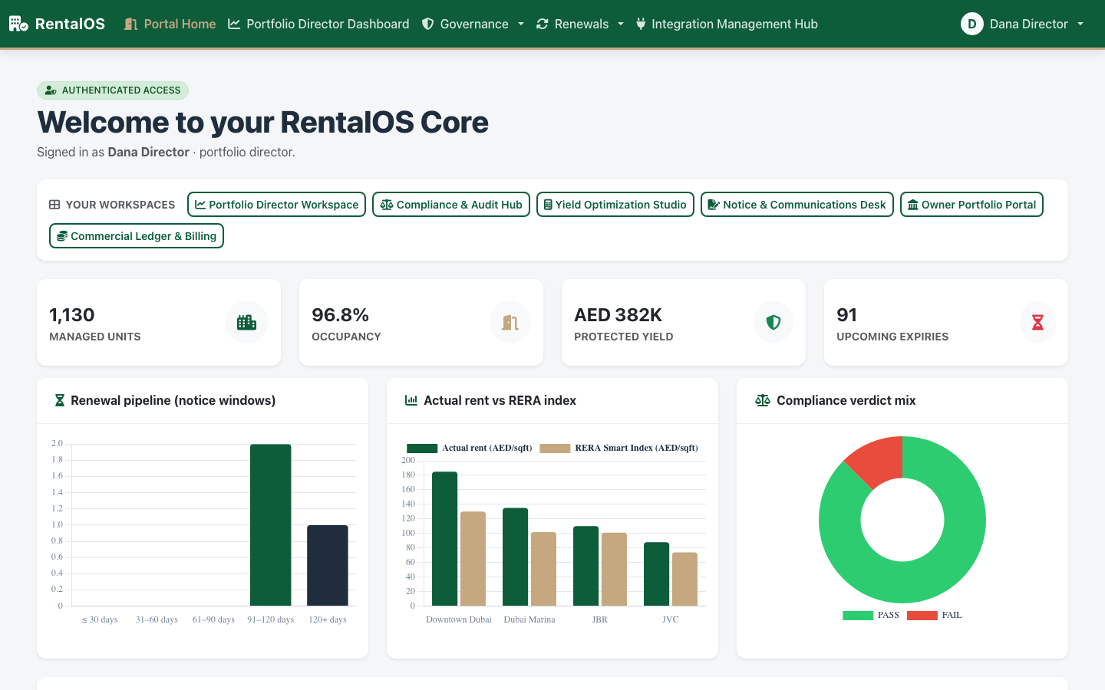Click the grid icon beside Your Workspaces
The width and height of the screenshot is (1105, 690).
click(x=54, y=205)
